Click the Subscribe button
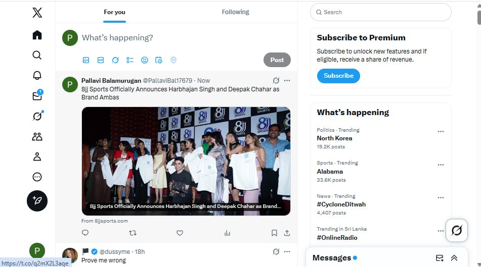The height and width of the screenshot is (267, 481). 338,76
